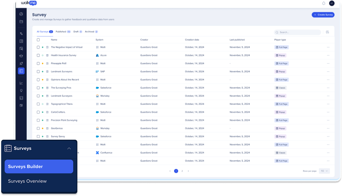Click the Azure system icon
This screenshot has height=196, width=342.
pos(97,55)
